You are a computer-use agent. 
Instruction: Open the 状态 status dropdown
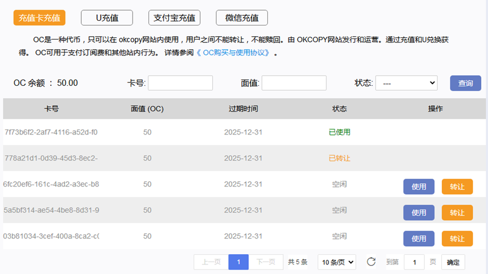(406, 83)
